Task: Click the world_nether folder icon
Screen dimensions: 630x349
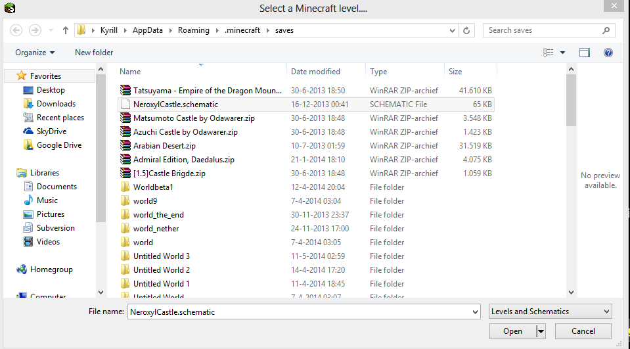Action: 125,228
